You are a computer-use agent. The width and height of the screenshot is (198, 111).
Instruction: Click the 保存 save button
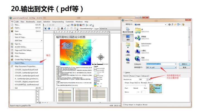coord(185,64)
